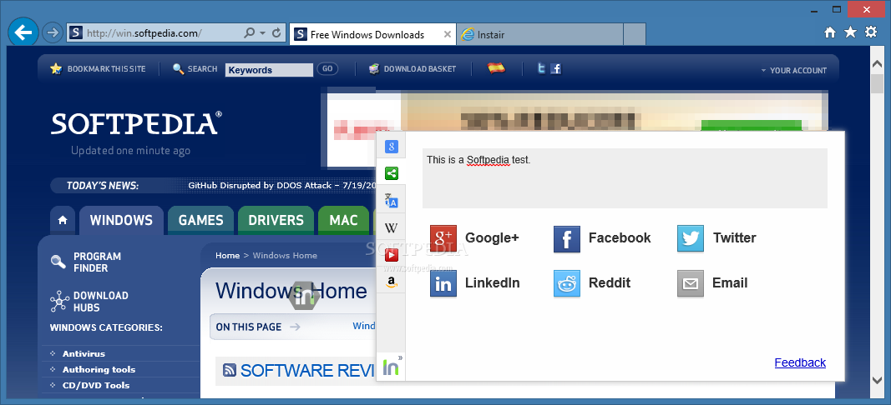Share via Email
The image size is (891, 405).
[x=712, y=283]
